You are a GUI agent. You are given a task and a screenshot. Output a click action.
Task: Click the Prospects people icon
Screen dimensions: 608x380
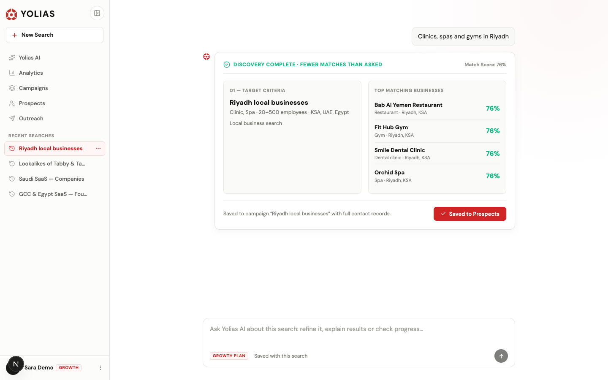[12, 103]
